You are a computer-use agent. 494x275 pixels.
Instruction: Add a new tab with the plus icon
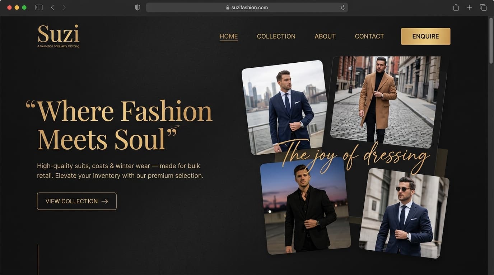[469, 8]
